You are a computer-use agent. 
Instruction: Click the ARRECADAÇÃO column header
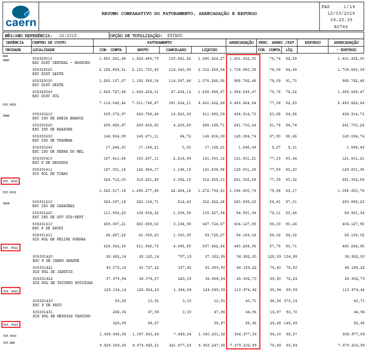tap(242, 42)
